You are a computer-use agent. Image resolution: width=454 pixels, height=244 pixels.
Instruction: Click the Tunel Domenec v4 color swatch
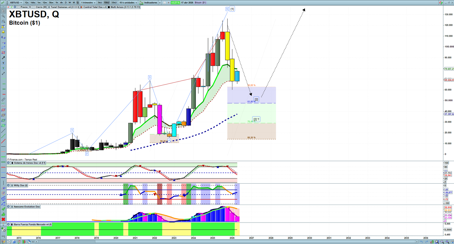(x=49, y=7)
